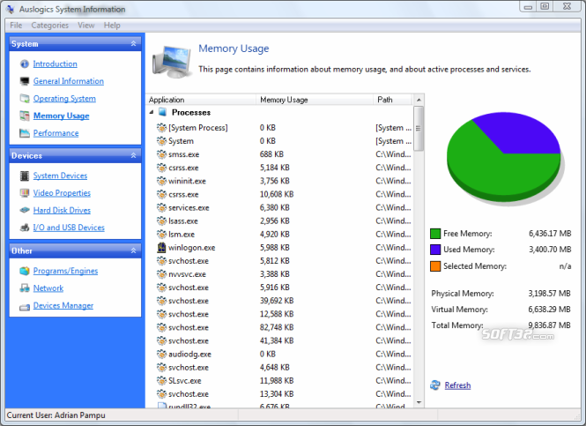Click the Network icon in sidebar

click(x=25, y=288)
